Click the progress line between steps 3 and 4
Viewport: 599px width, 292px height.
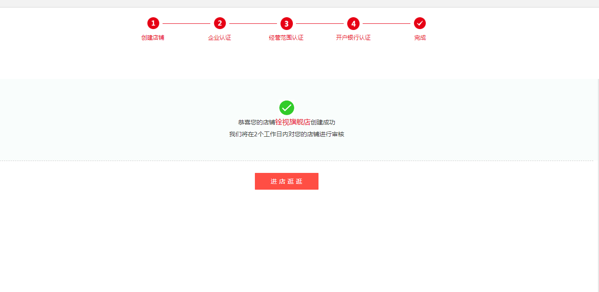tap(320, 23)
